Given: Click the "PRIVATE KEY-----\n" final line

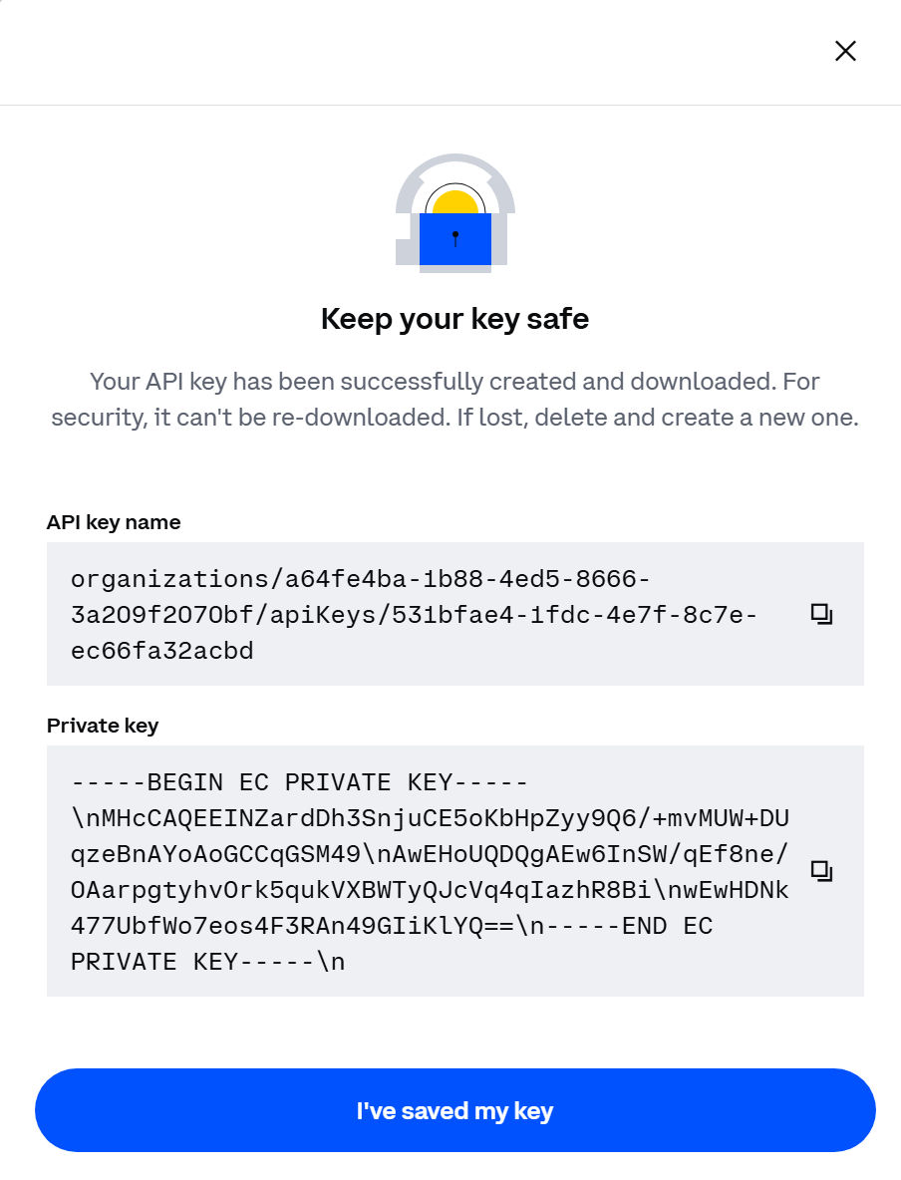Looking at the screenshot, I should click(207, 962).
